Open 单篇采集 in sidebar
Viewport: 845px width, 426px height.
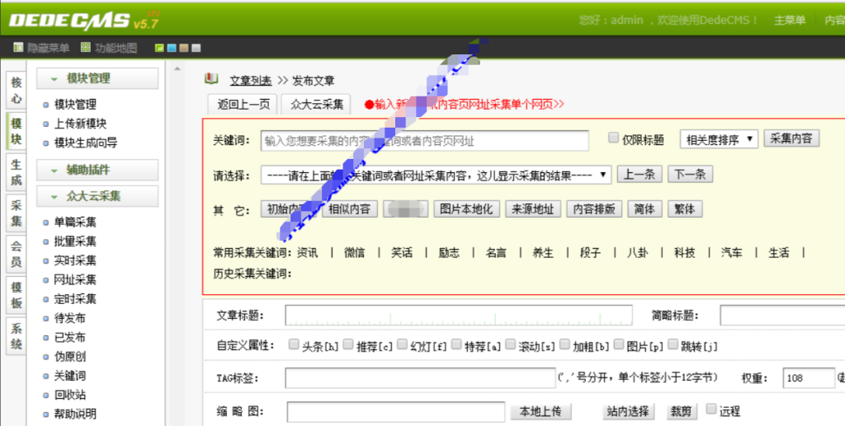click(x=75, y=222)
